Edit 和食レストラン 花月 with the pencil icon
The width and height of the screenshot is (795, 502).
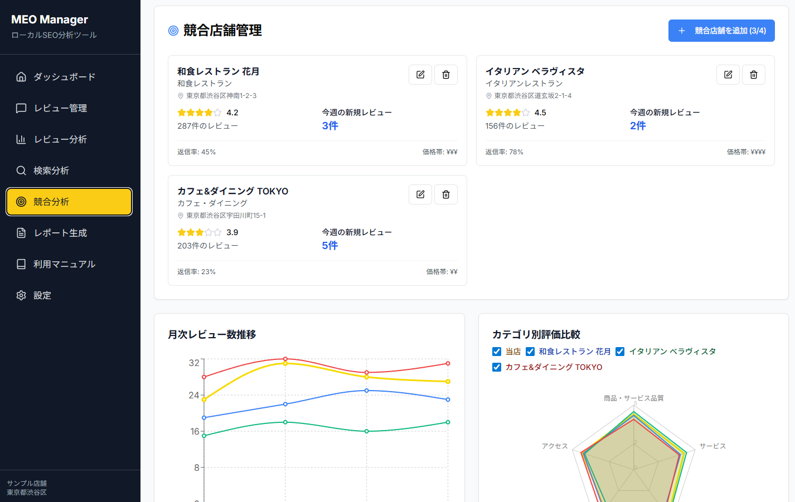[420, 74]
